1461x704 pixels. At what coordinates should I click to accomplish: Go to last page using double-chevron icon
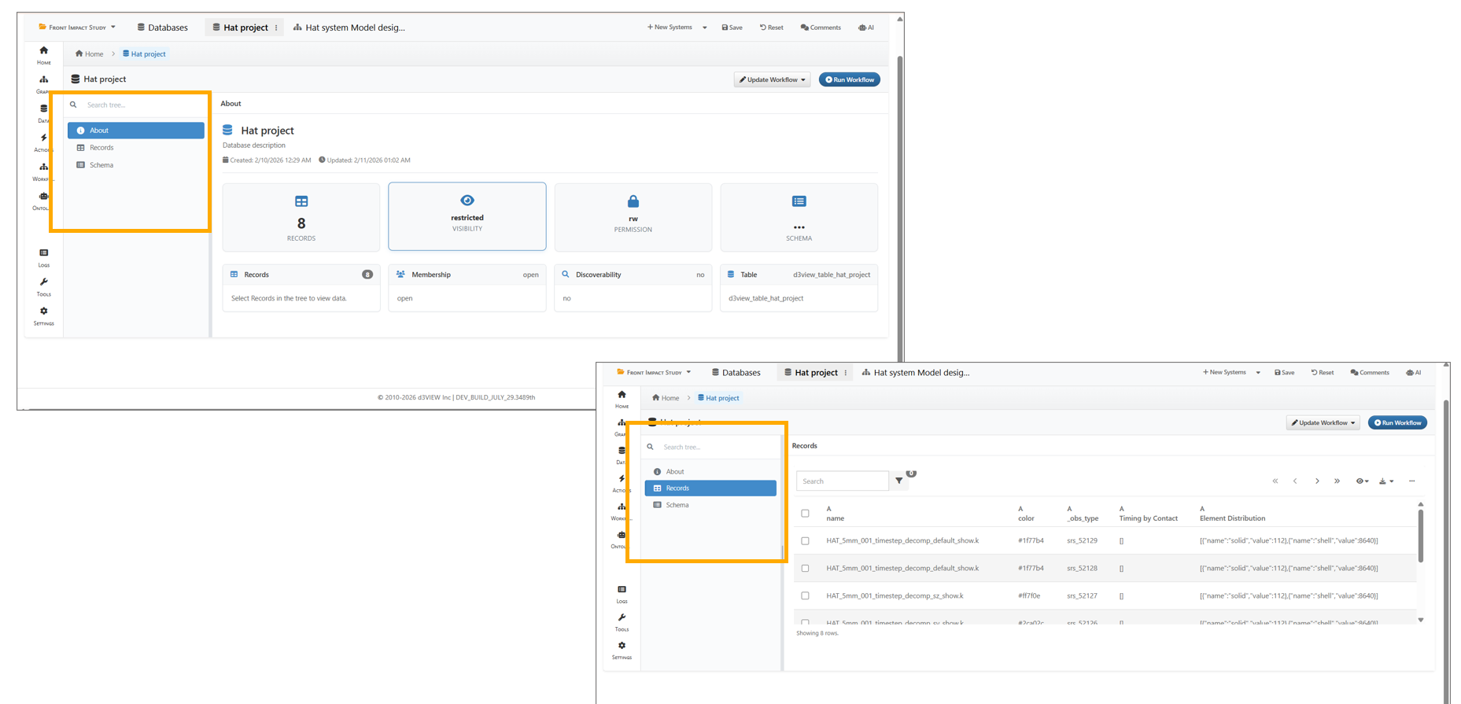(x=1337, y=481)
